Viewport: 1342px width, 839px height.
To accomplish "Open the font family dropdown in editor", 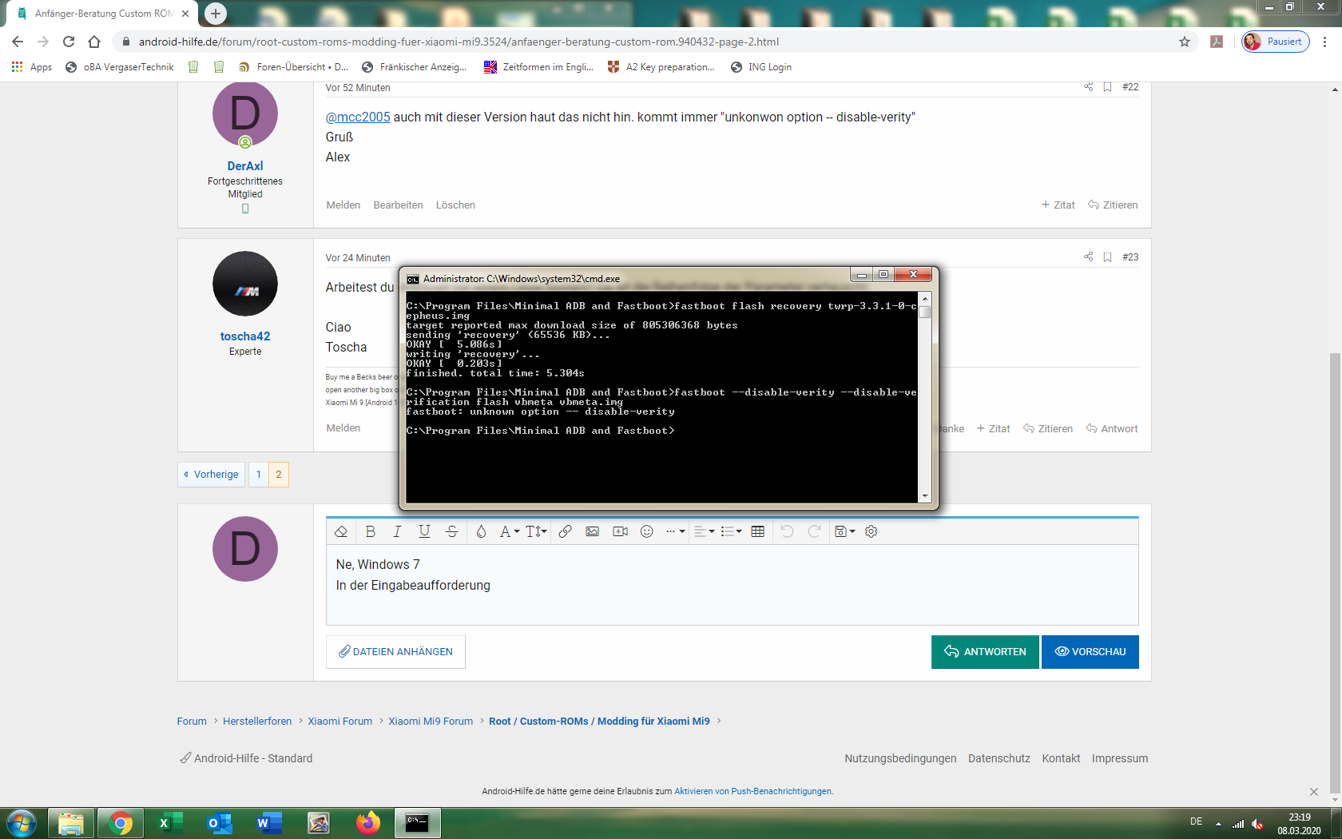I will [x=509, y=531].
